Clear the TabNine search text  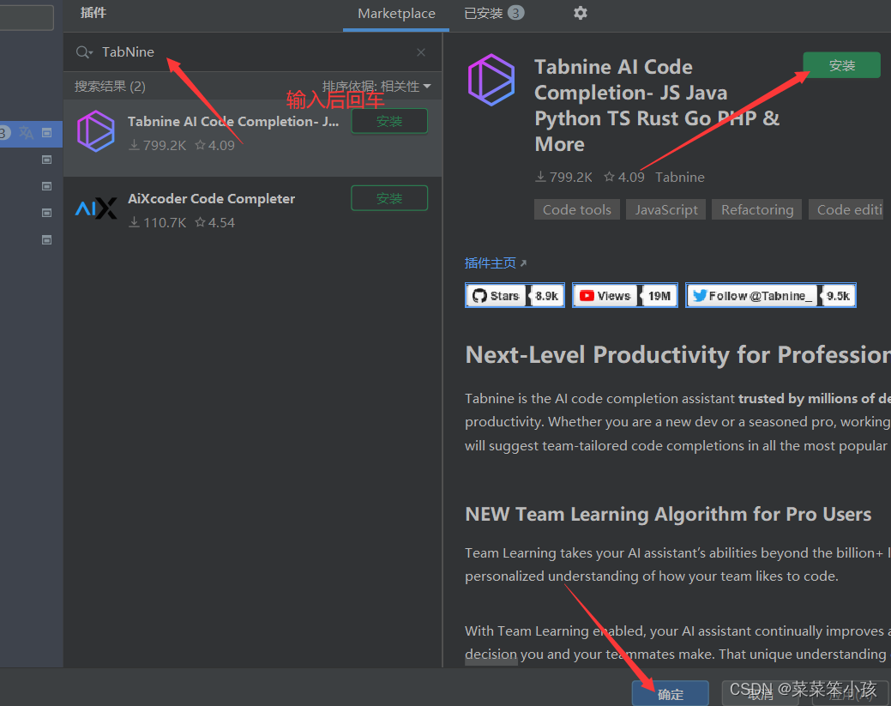tap(420, 52)
